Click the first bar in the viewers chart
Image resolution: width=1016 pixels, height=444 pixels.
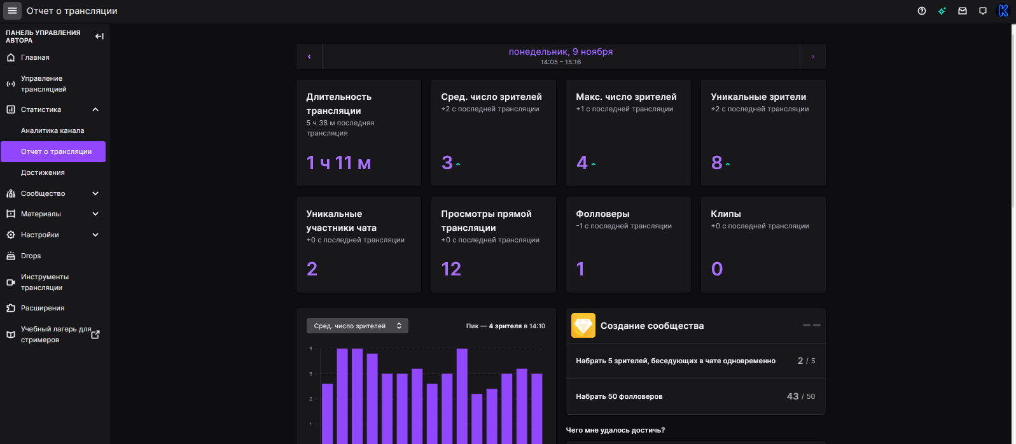(x=328, y=413)
